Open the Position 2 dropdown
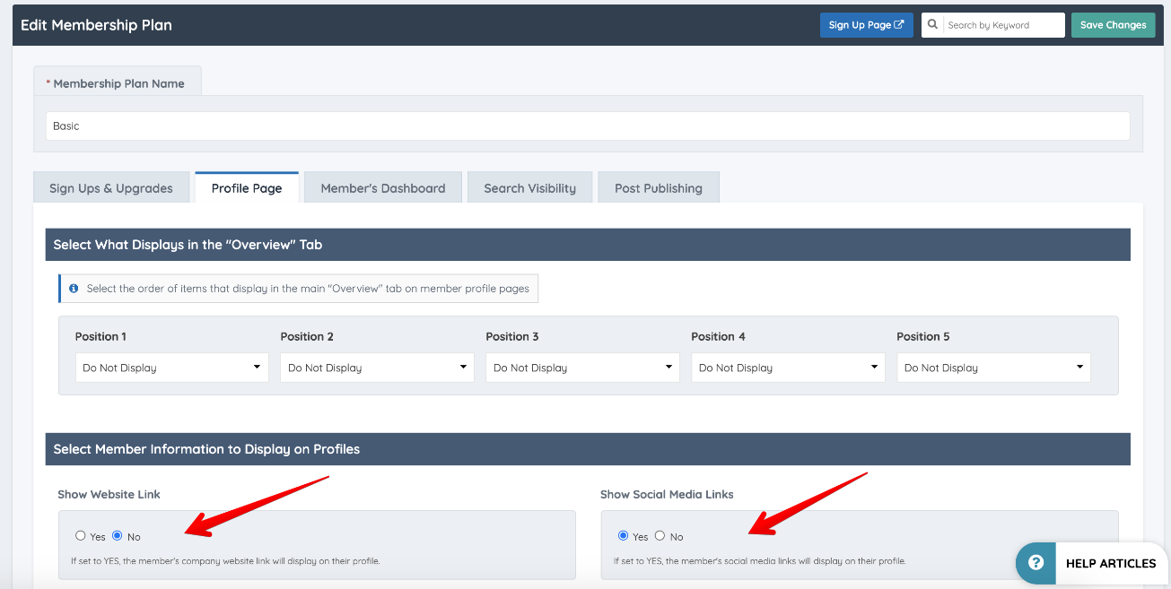Image resolution: width=1171 pixels, height=589 pixels. tap(378, 368)
